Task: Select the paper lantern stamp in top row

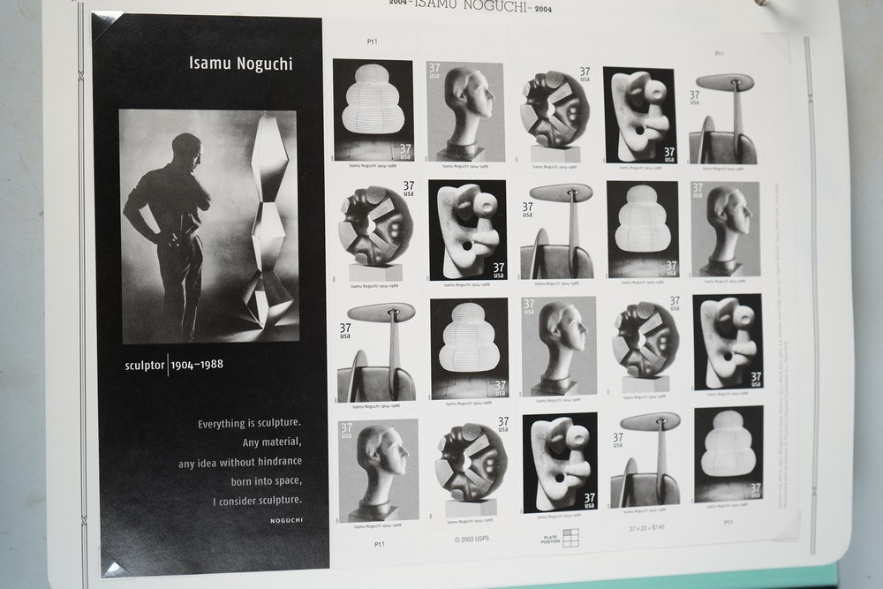Action: [x=373, y=109]
